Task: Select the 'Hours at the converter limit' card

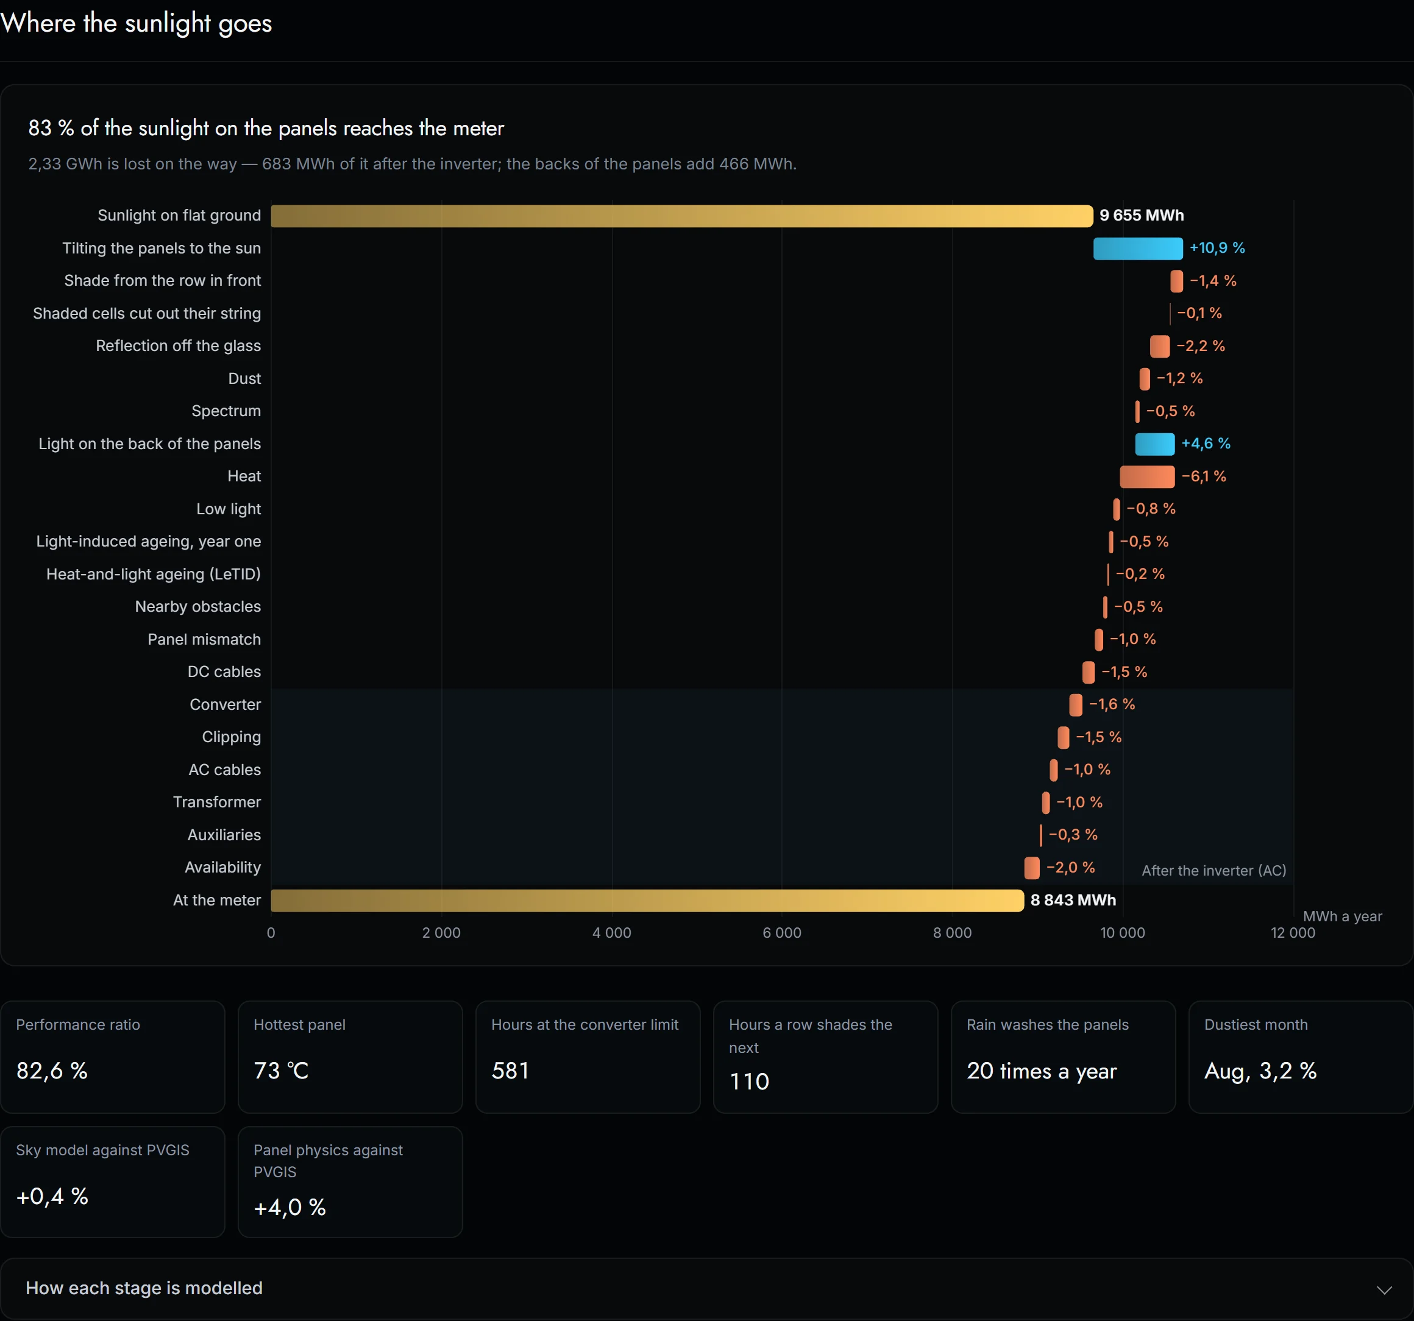Action: [x=588, y=1057]
